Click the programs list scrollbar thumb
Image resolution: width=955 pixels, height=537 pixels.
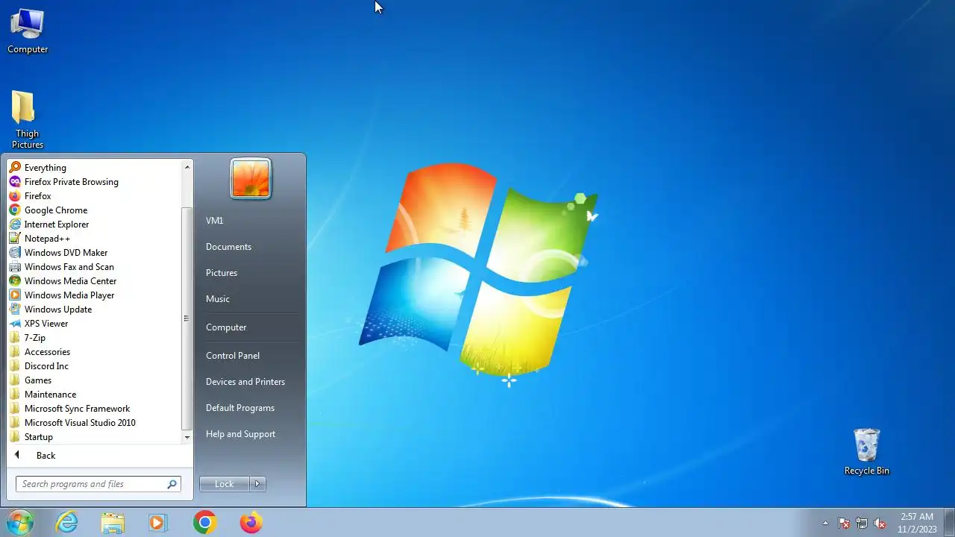[187, 318]
